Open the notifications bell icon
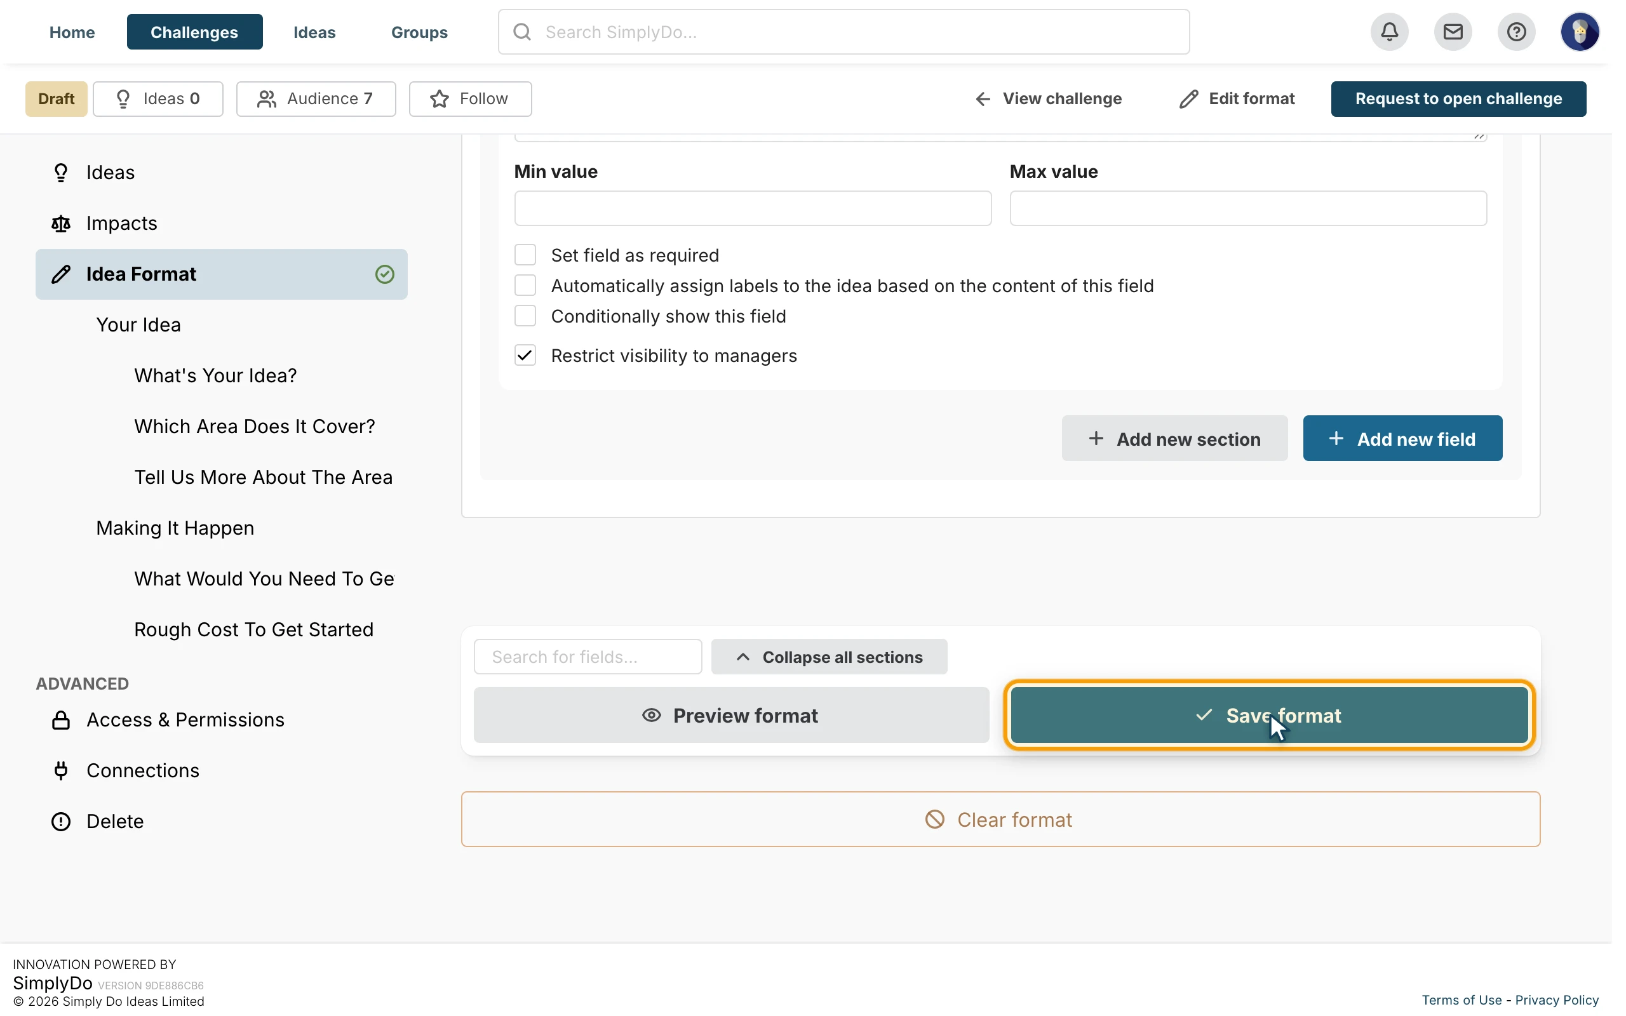This screenshot has width=1626, height=1016. (1389, 32)
